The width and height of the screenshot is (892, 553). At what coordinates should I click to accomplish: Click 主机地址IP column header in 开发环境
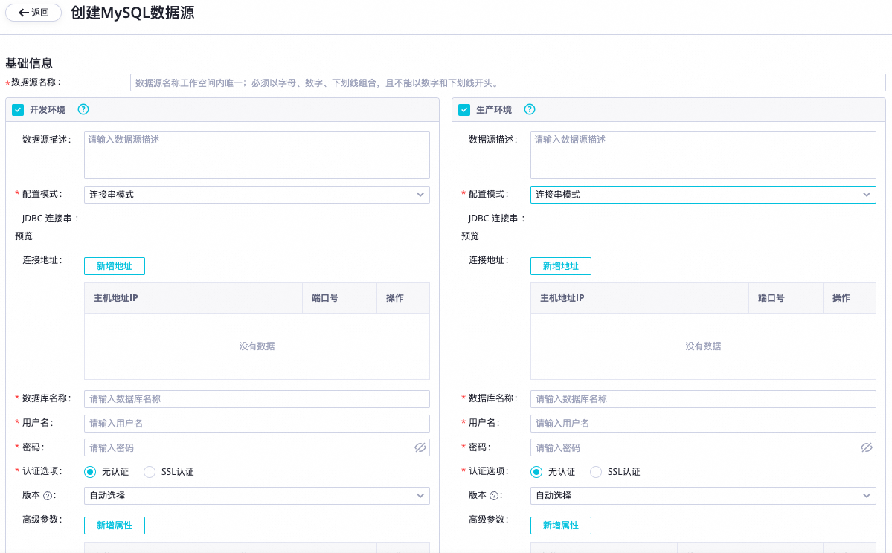point(193,298)
